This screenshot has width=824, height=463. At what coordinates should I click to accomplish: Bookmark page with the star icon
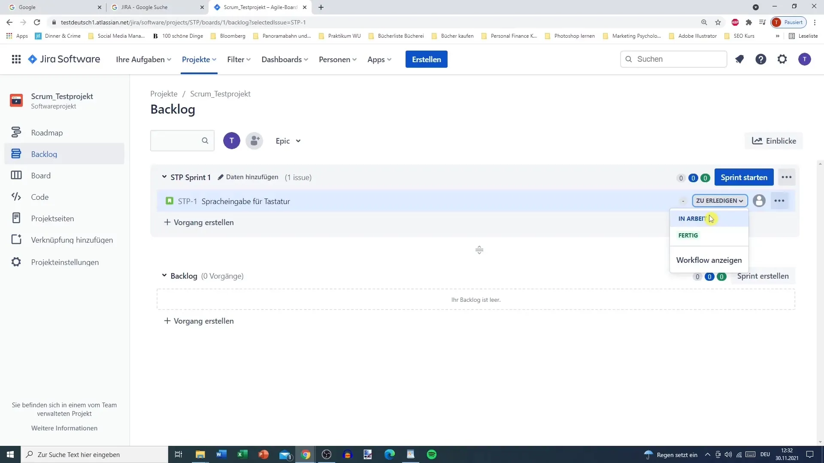click(x=718, y=22)
